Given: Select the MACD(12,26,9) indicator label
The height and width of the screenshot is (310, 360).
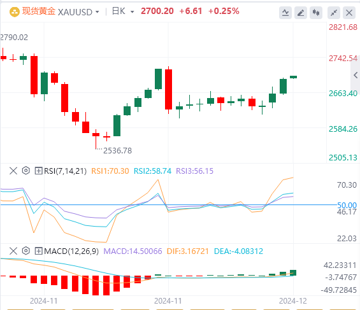Looking at the screenshot, I should click(71, 251).
